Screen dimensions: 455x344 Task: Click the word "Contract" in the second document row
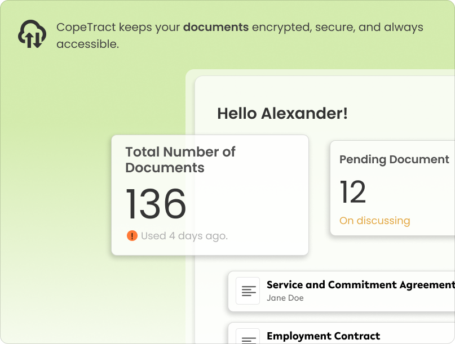[x=356, y=336]
